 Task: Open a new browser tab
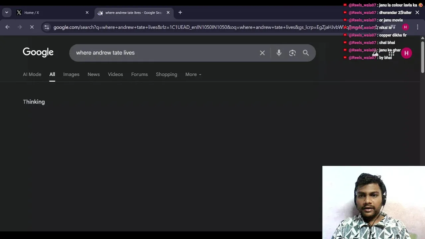180,13
